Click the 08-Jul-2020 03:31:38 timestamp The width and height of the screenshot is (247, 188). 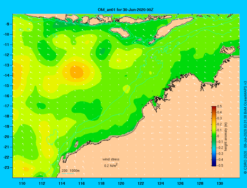point(245,132)
